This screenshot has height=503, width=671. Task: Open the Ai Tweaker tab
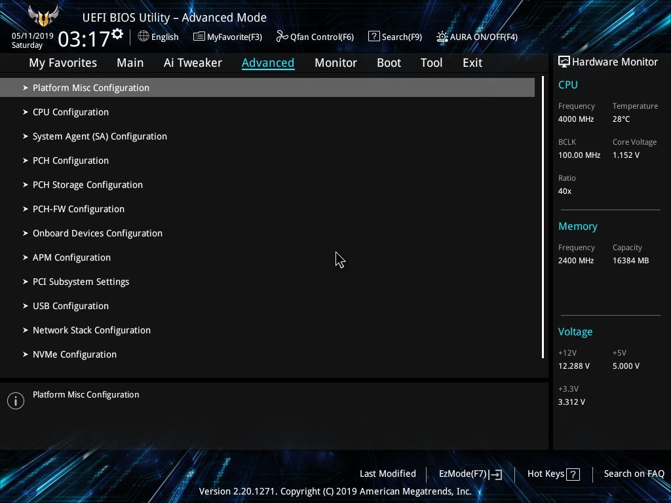click(x=193, y=63)
